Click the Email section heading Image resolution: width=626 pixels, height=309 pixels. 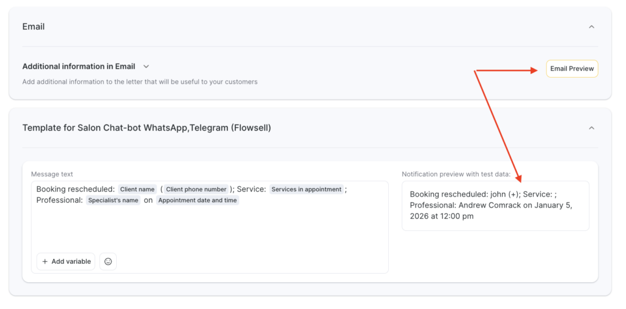[34, 27]
